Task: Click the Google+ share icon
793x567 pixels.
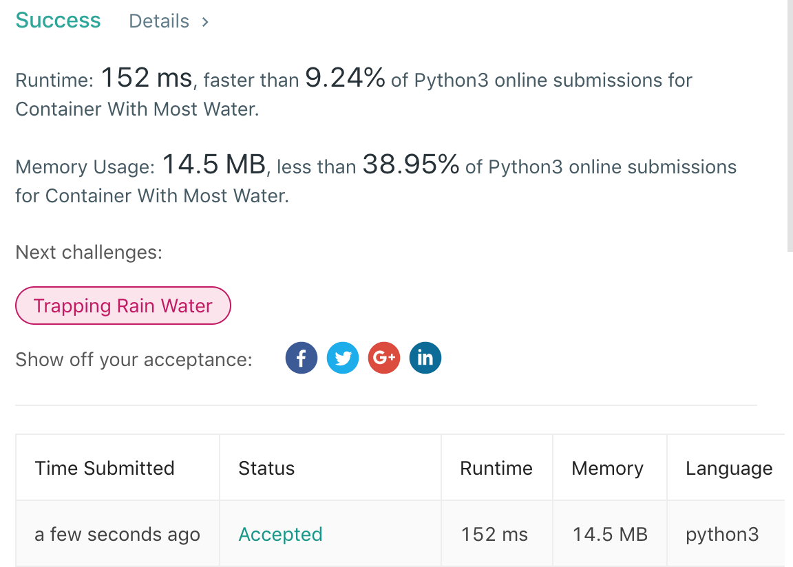Action: click(x=384, y=359)
